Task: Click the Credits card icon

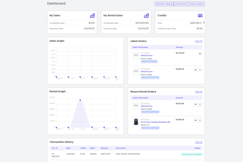Action: [x=200, y=15]
